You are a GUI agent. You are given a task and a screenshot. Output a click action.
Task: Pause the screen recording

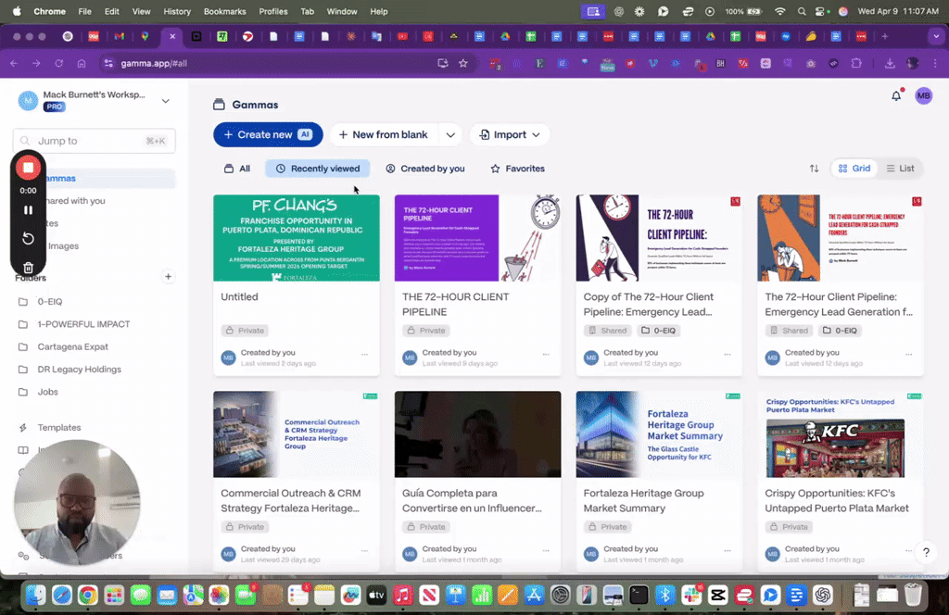[28, 210]
